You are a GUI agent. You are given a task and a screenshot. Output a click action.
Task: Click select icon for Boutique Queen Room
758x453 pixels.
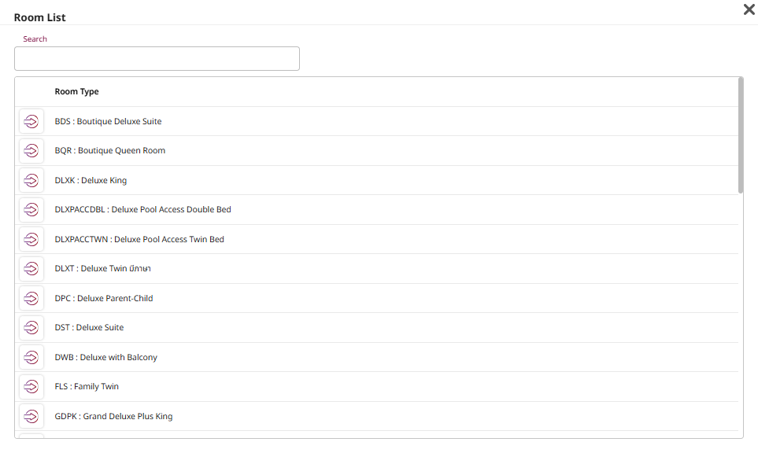tap(31, 151)
